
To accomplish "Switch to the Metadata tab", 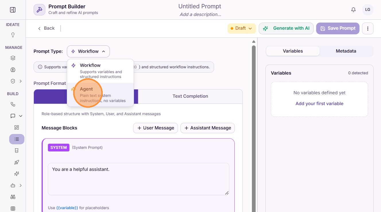I will tap(346, 51).
